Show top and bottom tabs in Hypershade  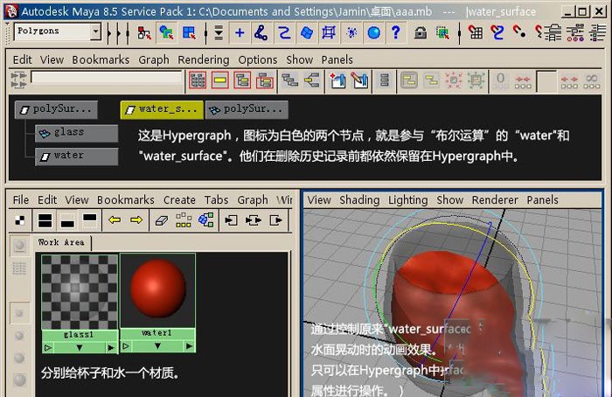(x=45, y=220)
